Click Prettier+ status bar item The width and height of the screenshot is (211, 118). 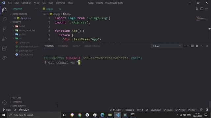(193, 110)
